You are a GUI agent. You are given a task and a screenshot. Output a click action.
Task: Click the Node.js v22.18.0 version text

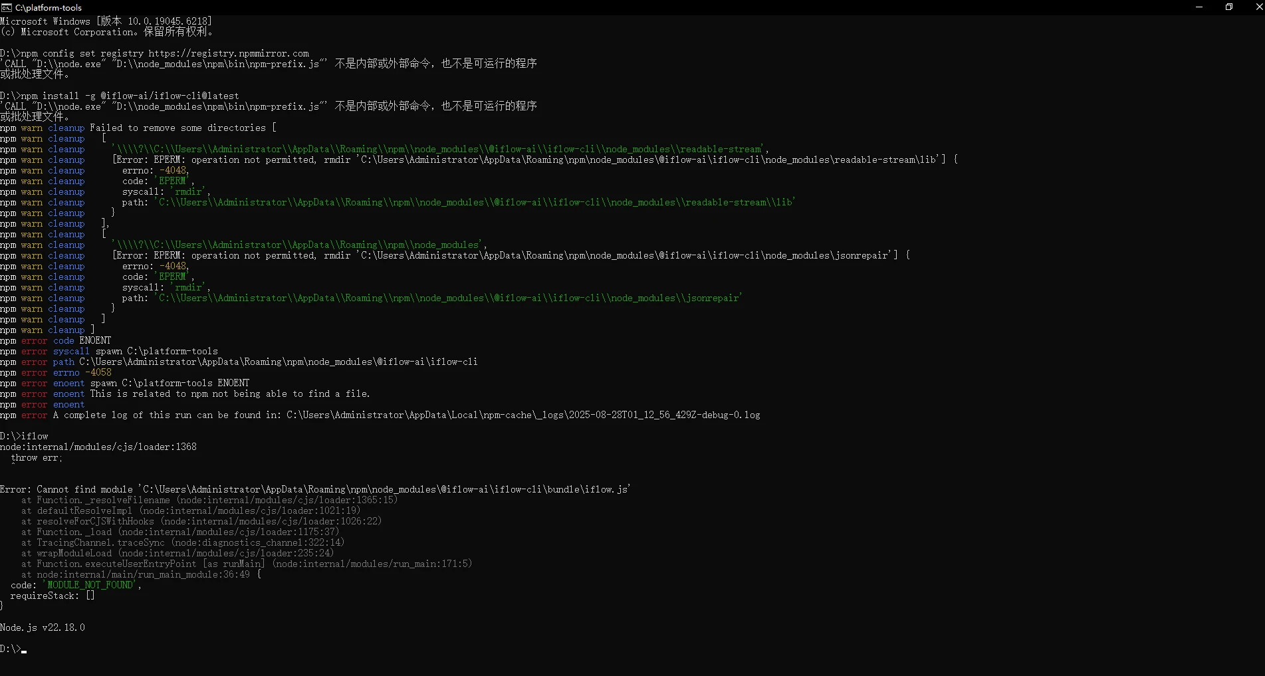click(x=43, y=627)
